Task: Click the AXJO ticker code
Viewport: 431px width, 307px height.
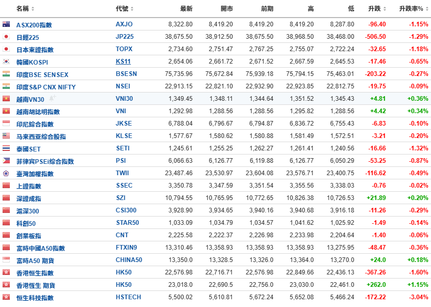Action: tap(124, 24)
